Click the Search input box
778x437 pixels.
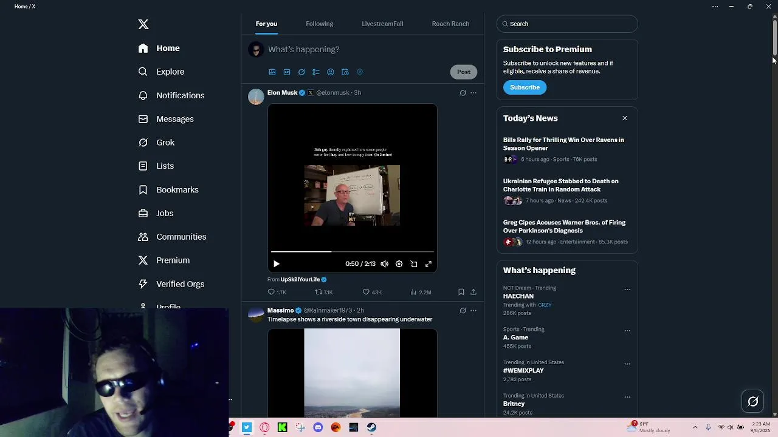click(x=567, y=24)
